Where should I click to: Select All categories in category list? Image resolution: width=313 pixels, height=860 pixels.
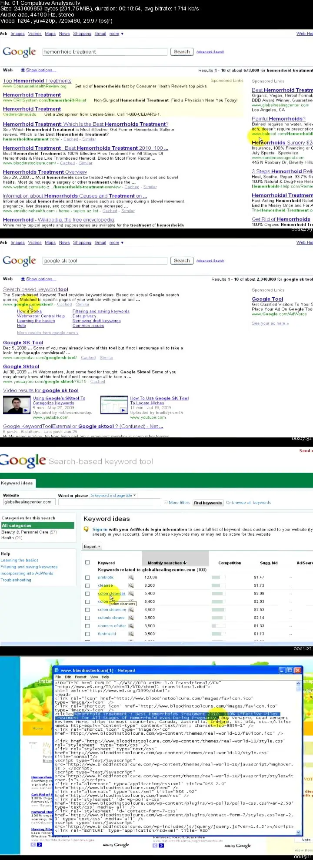[x=37, y=525]
